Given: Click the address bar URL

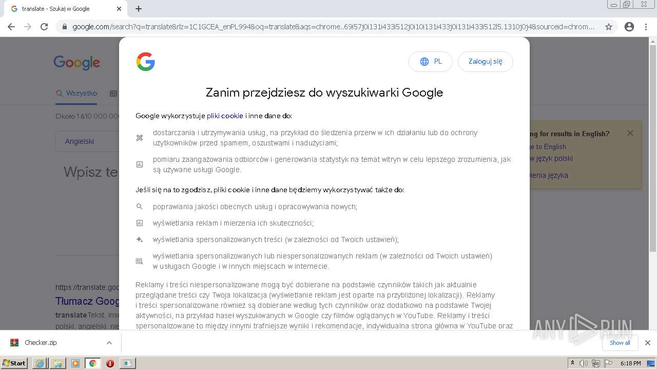Looking at the screenshot, I should [334, 27].
